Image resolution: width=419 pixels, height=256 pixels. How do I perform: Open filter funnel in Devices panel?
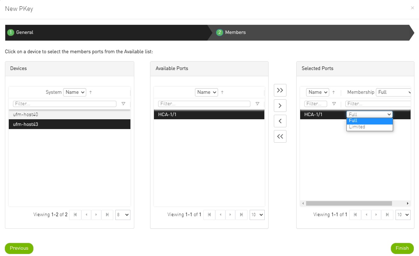(123, 104)
